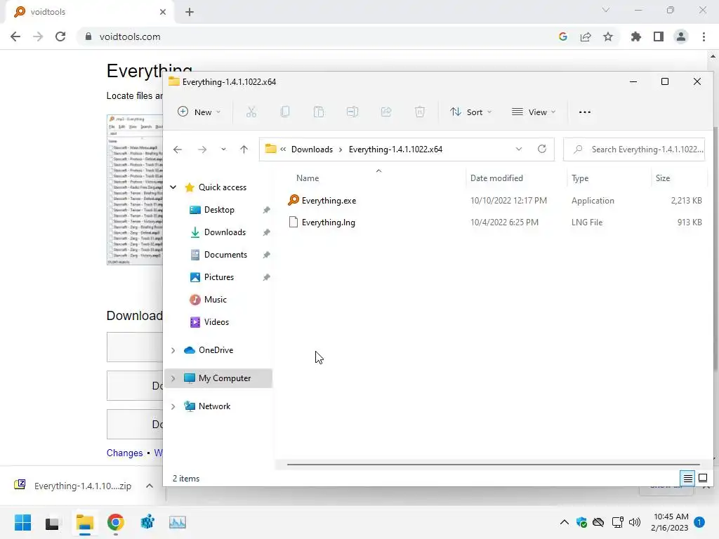Unpin Desktop from Quick access
Screen dimensions: 719x539
click(266, 210)
